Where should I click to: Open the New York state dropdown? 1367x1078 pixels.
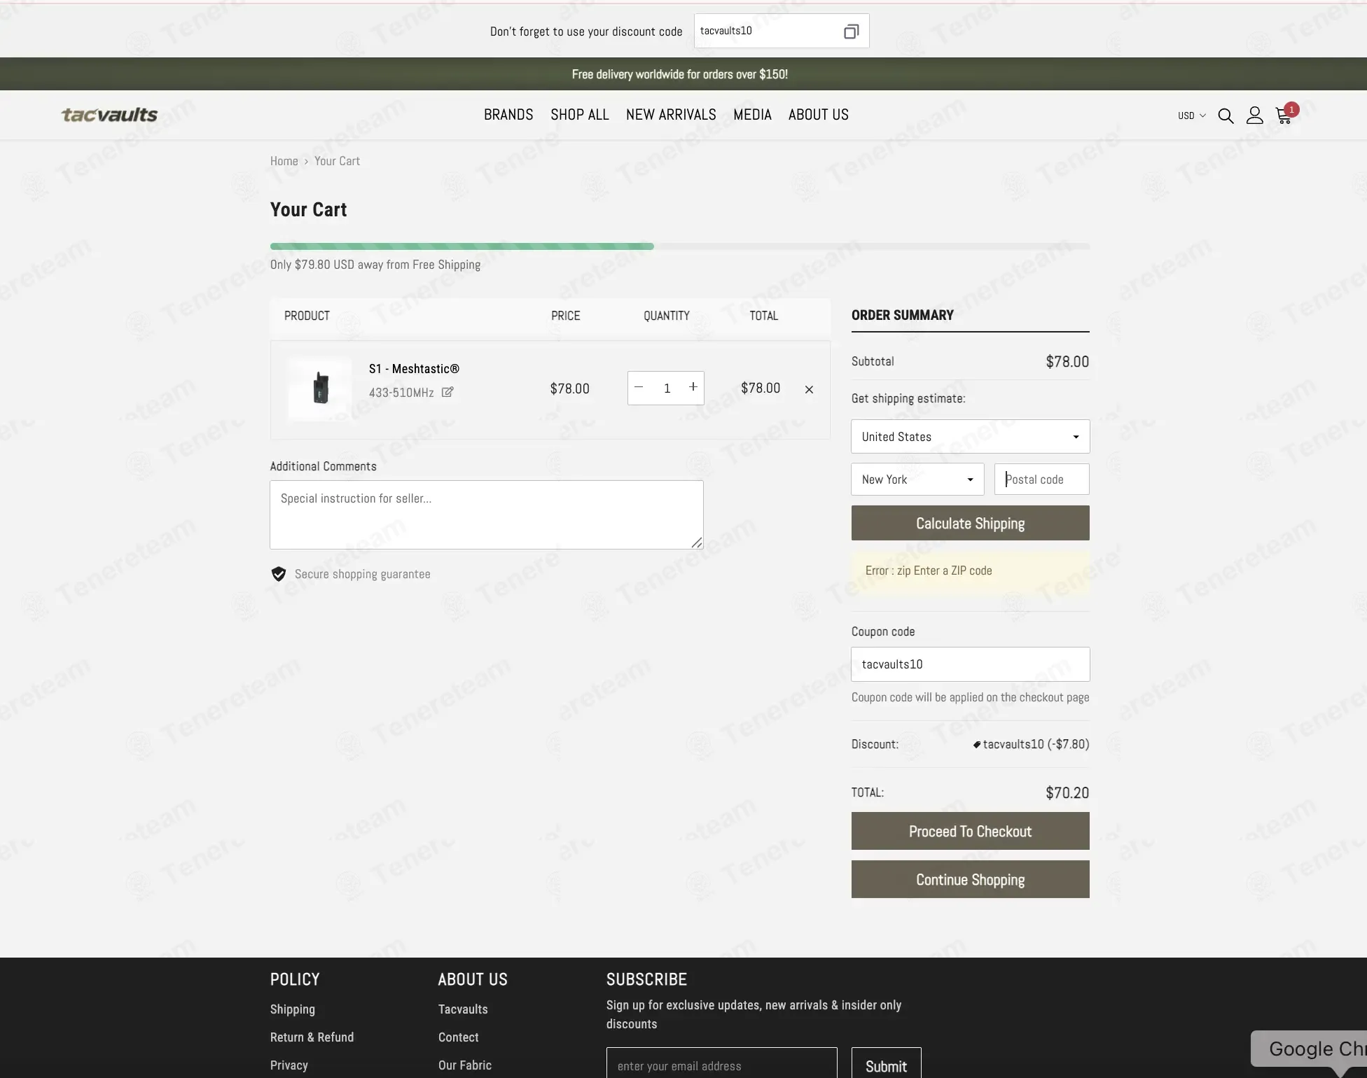(917, 479)
